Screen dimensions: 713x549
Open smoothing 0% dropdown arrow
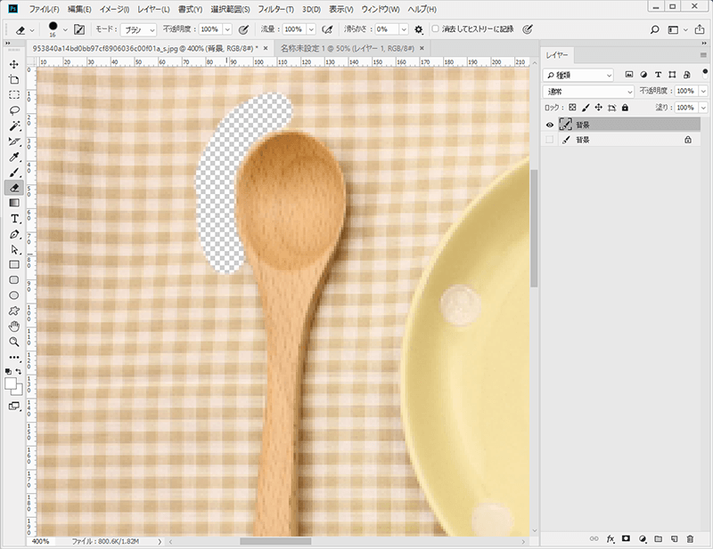click(x=404, y=29)
